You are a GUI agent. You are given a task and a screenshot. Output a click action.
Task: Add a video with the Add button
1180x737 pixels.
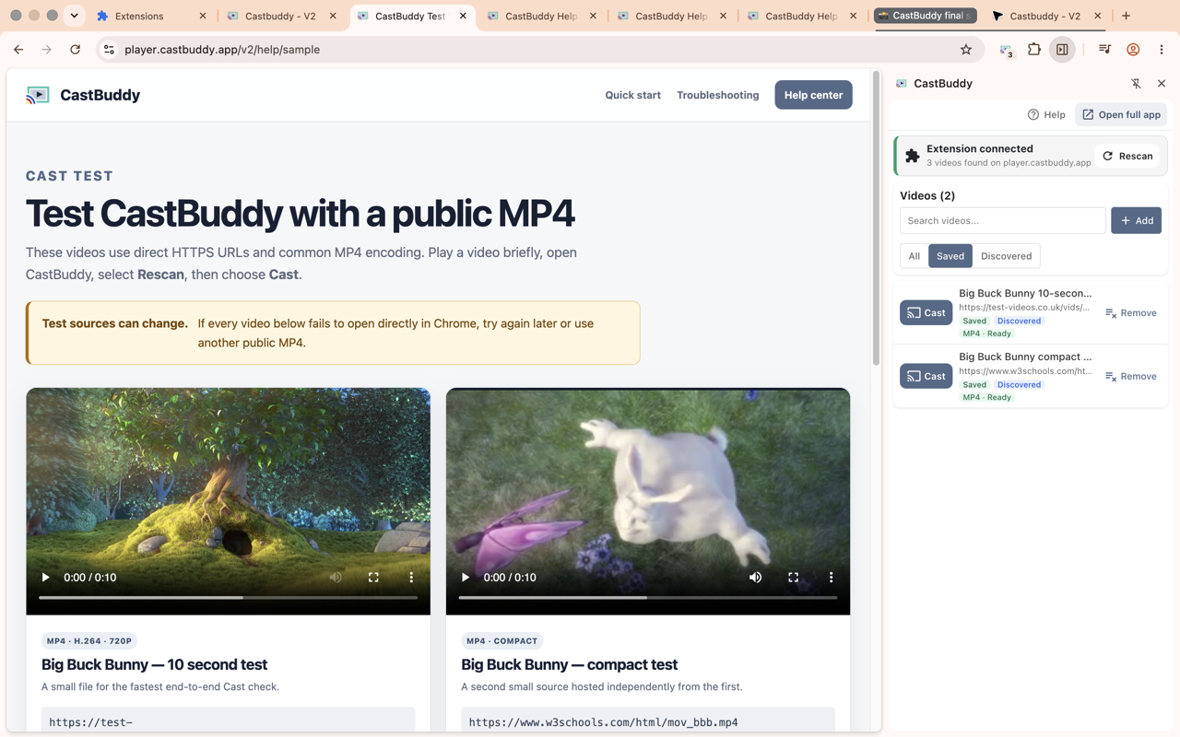[1136, 221]
